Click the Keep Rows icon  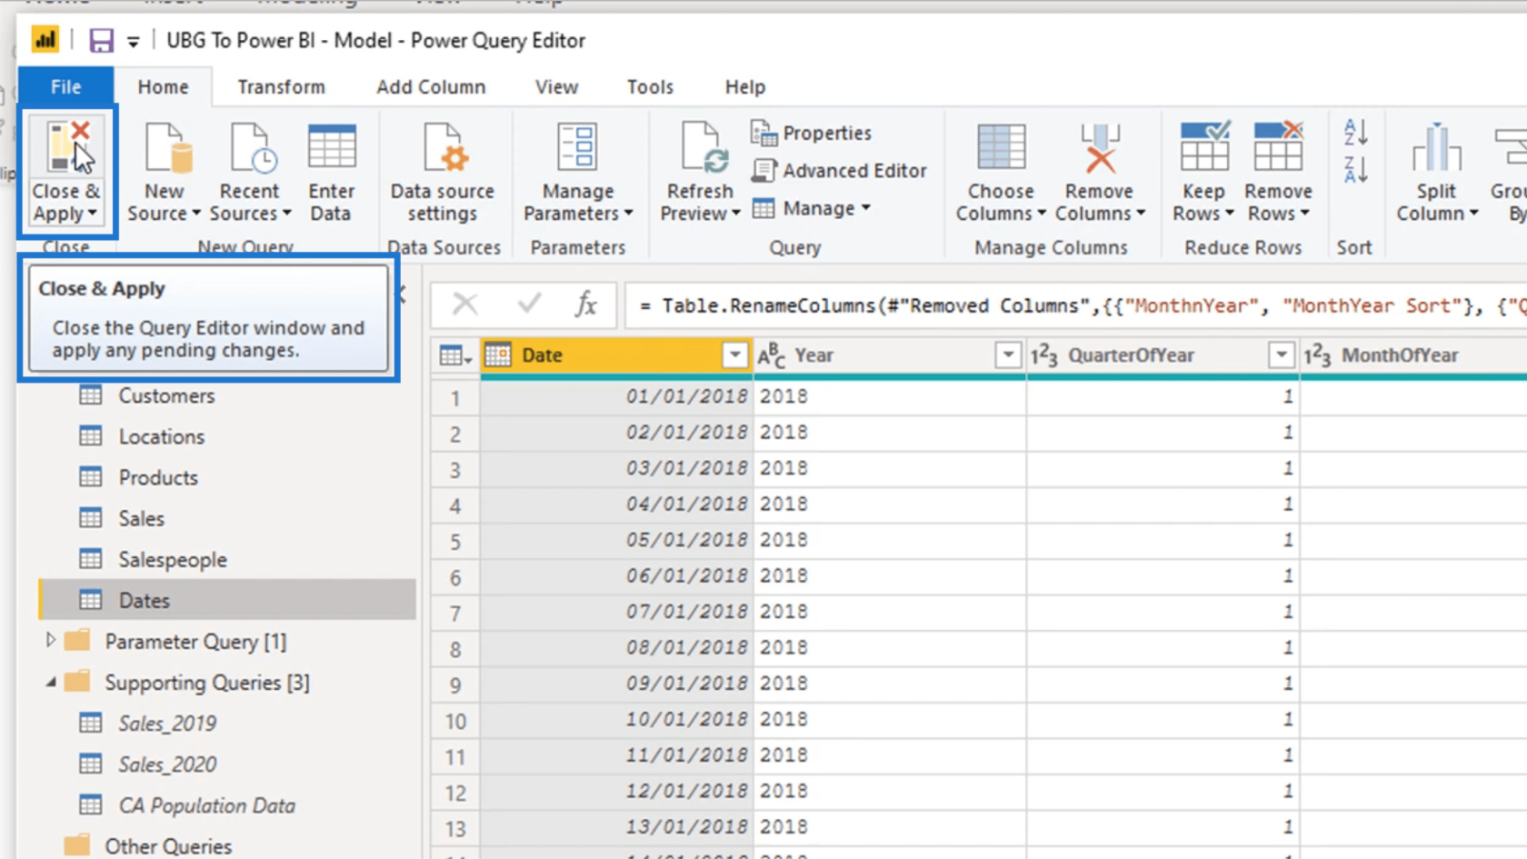[1204, 146]
